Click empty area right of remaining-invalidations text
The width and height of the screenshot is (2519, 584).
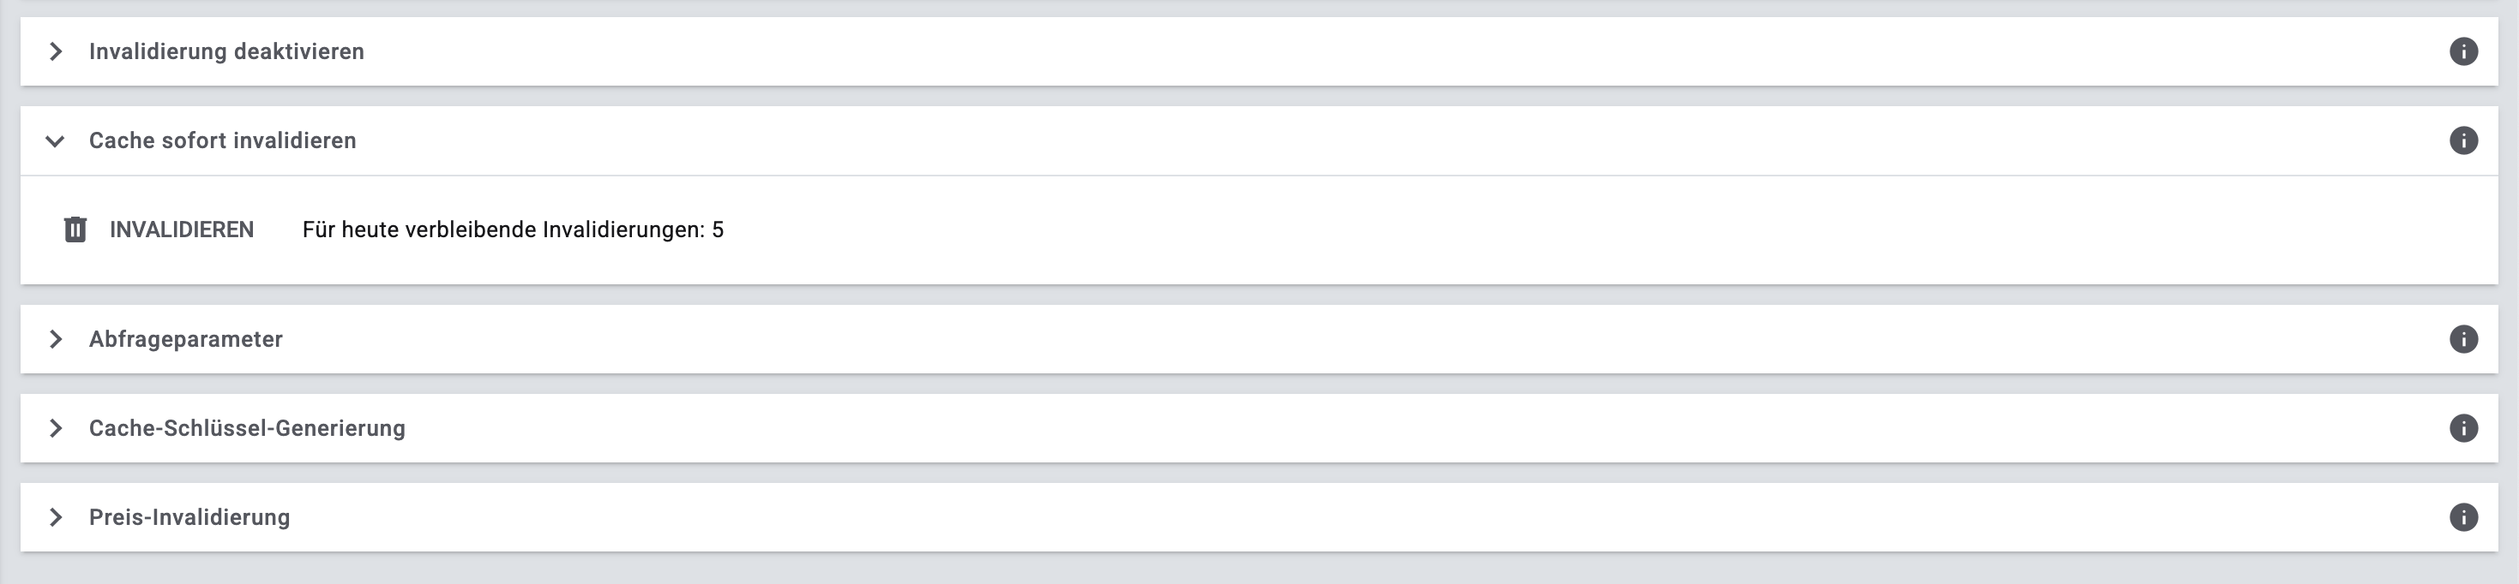click(x=1467, y=229)
